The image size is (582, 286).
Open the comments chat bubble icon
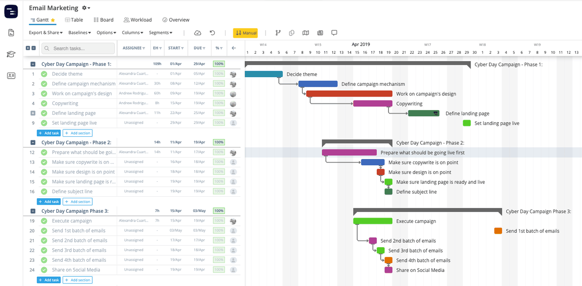click(334, 32)
